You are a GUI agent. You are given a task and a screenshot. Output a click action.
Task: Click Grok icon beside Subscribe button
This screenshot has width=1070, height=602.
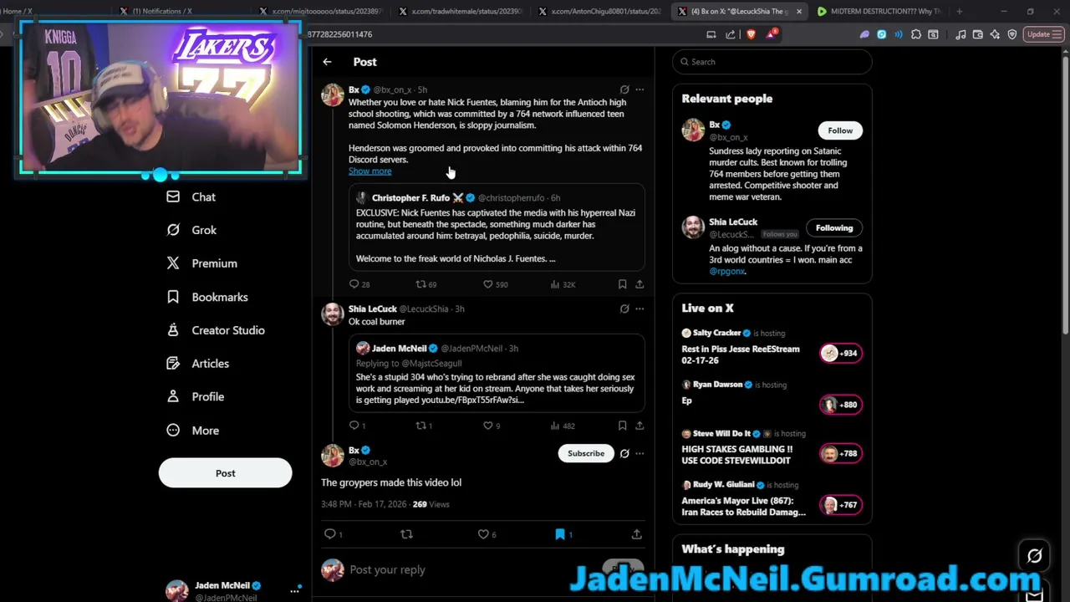click(x=624, y=453)
